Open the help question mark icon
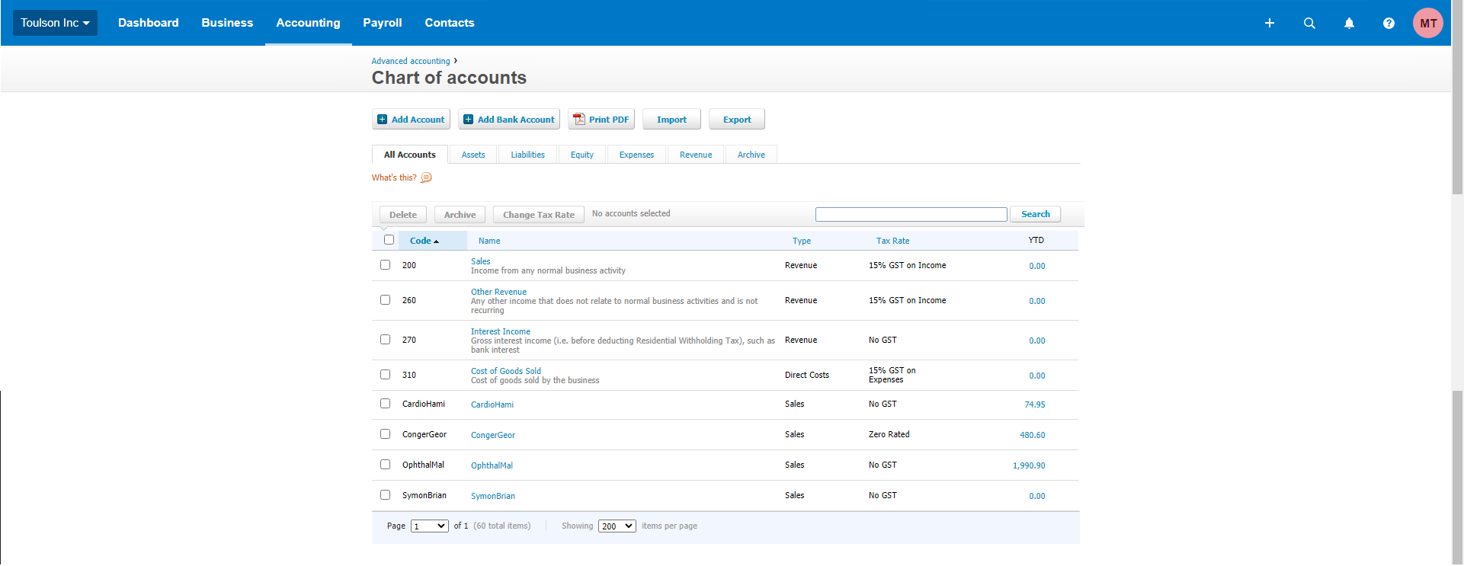This screenshot has height=566, width=1464. tap(1389, 23)
